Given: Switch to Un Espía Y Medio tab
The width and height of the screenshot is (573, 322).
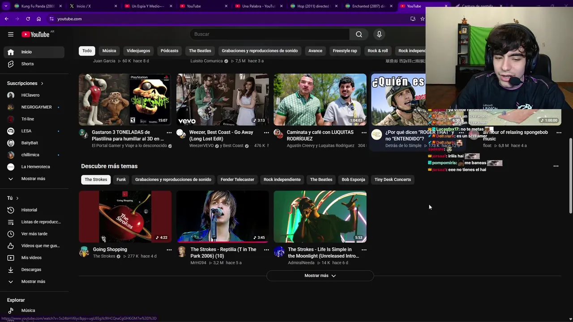Looking at the screenshot, I should tap(148, 6).
